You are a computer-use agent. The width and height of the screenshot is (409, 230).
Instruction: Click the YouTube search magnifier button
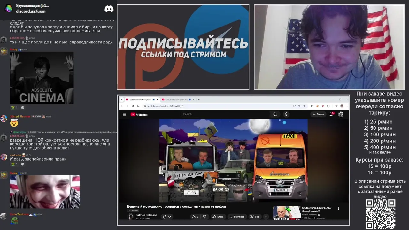(275, 114)
